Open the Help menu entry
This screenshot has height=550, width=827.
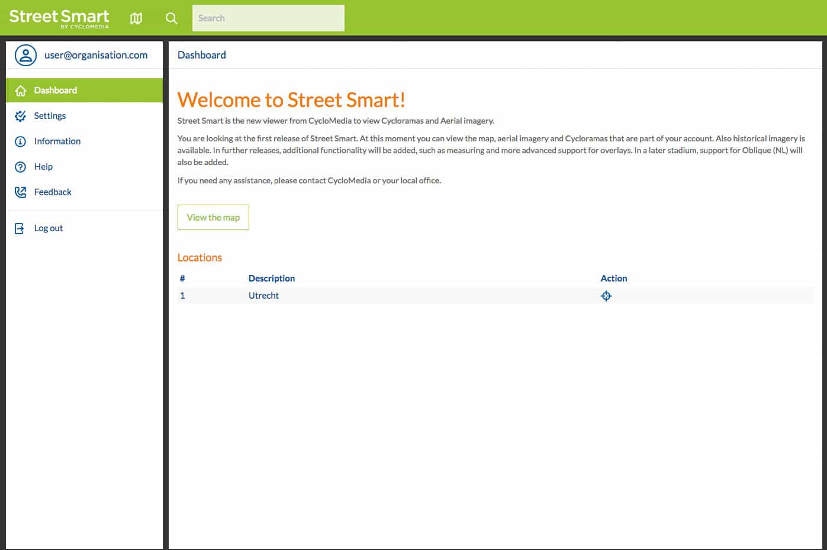click(84, 167)
